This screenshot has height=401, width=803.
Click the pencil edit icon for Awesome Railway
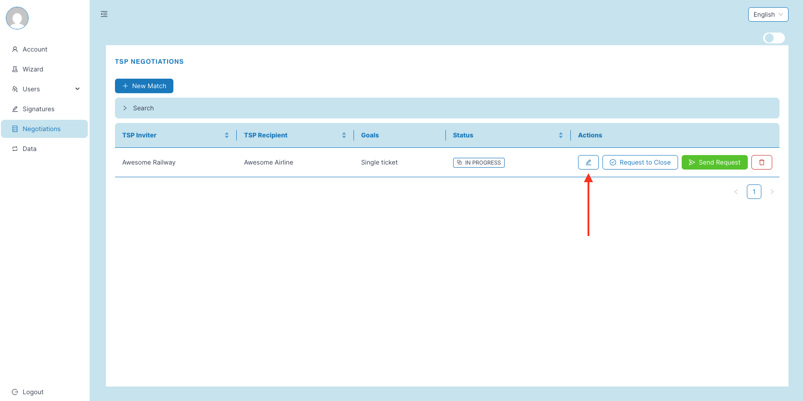[588, 162]
